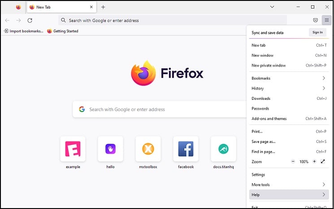Click the Sign In button
The width and height of the screenshot is (334, 209).
[x=317, y=32]
